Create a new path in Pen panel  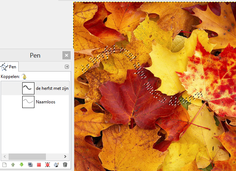(x=5, y=165)
